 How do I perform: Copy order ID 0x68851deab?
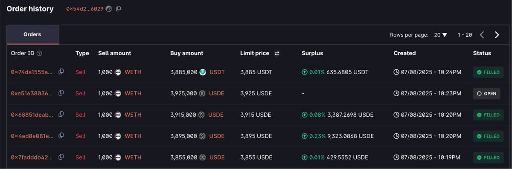click(x=61, y=114)
